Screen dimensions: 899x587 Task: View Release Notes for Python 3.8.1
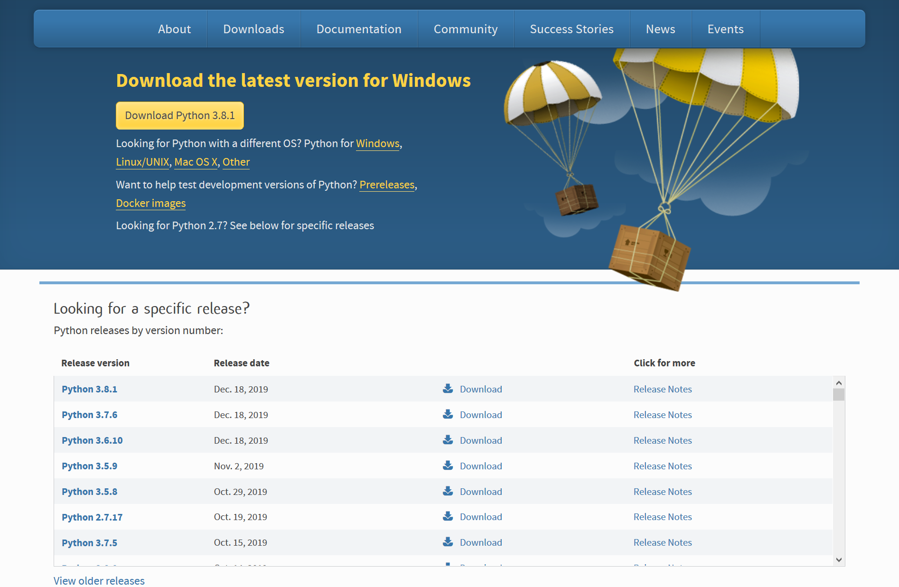(663, 389)
